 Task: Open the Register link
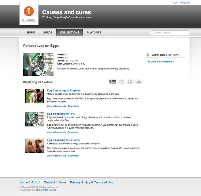coord(185,3)
